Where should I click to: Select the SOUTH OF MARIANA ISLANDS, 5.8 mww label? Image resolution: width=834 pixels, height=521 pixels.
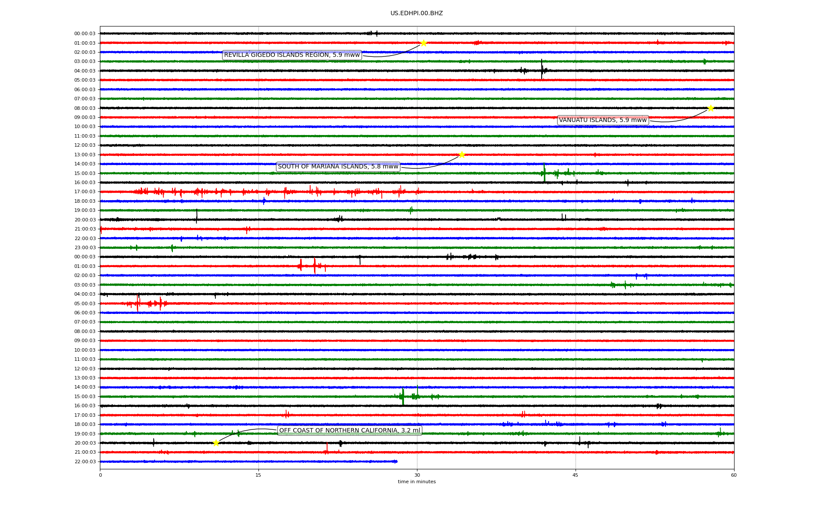338,167
